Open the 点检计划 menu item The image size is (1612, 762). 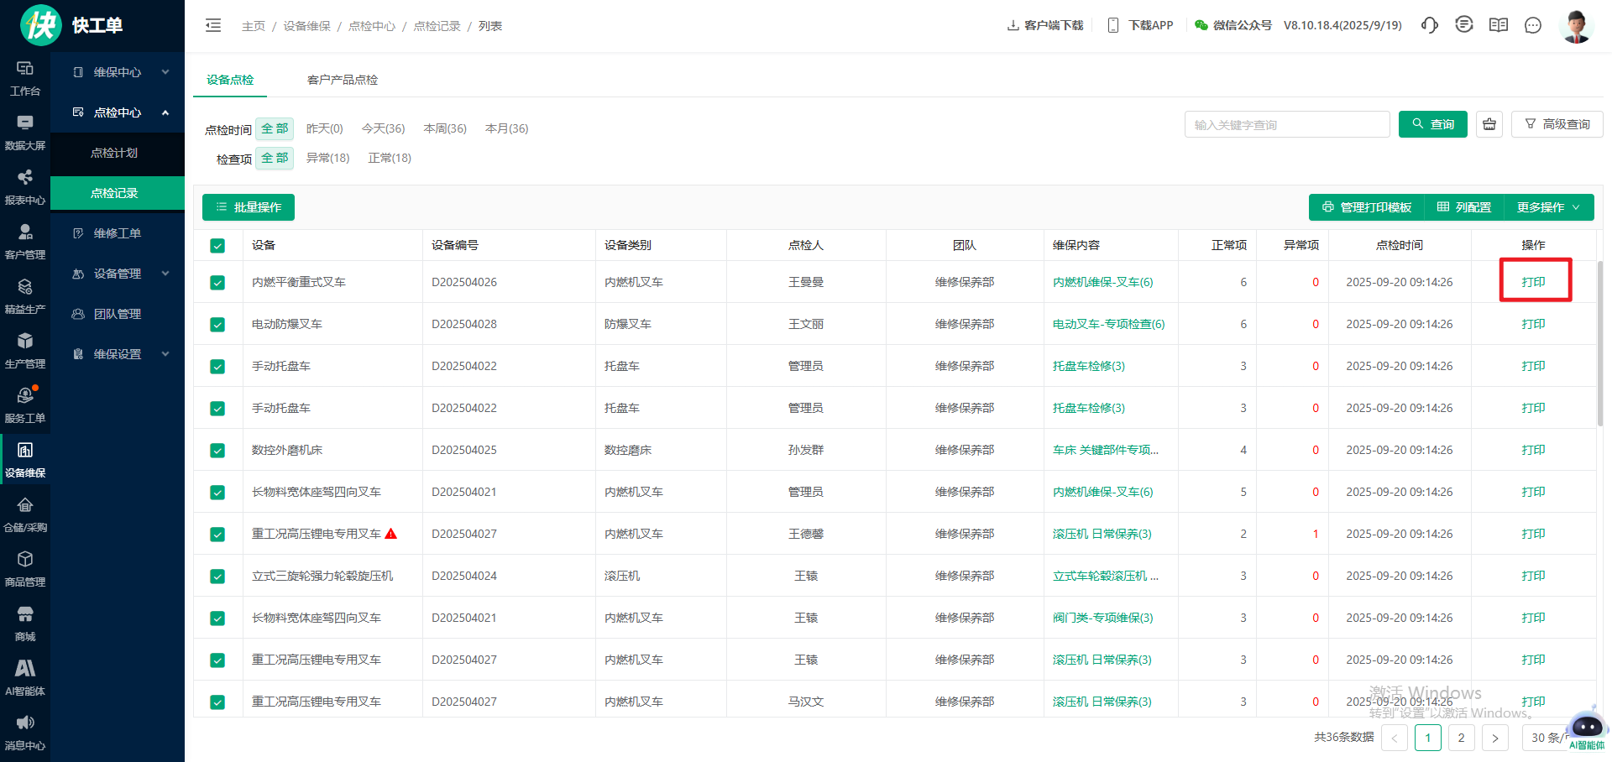(114, 153)
